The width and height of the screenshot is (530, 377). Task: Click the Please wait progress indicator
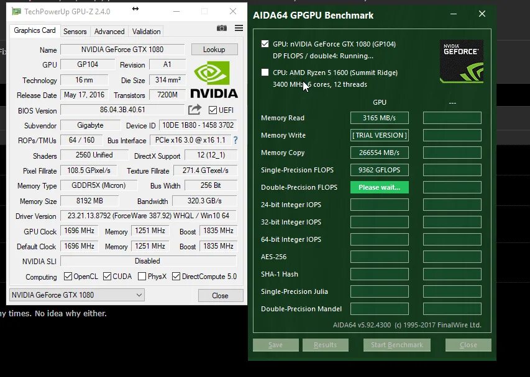point(379,187)
